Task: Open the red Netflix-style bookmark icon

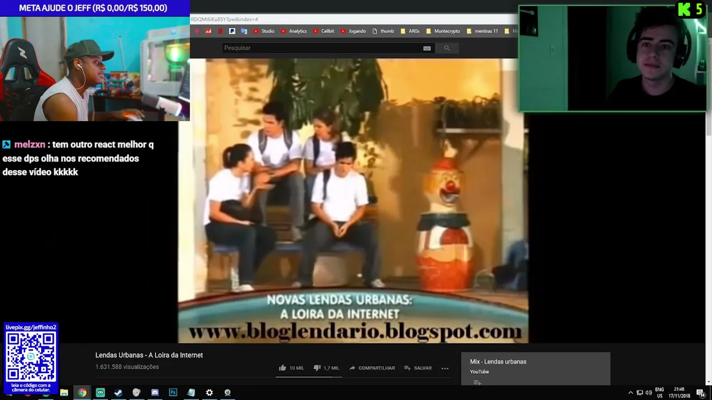Action: tap(220, 31)
